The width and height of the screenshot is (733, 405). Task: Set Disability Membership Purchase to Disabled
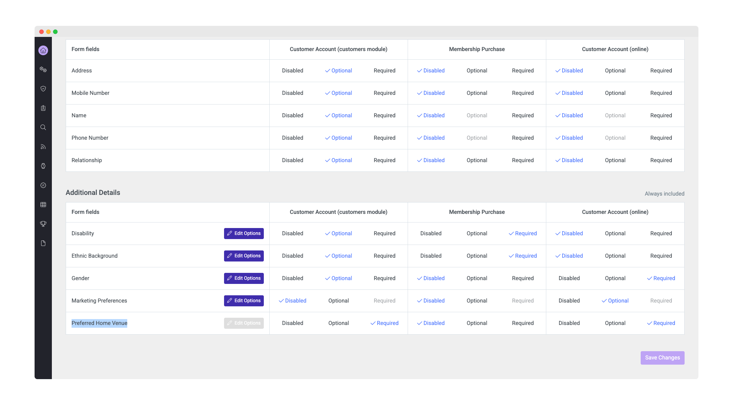(x=431, y=233)
